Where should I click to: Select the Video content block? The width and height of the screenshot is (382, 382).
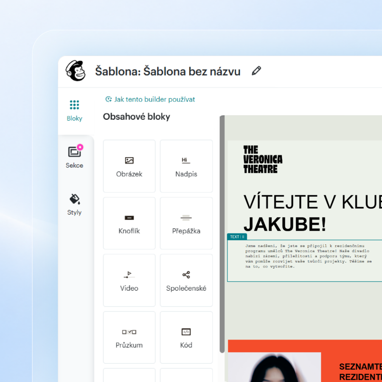(x=129, y=280)
